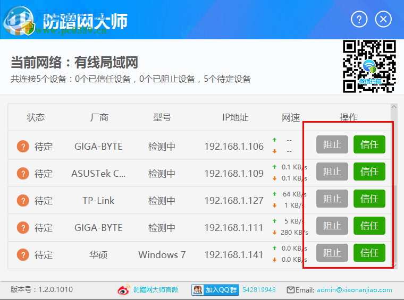This screenshot has height=300, width=404.
Task: Block device 192.168.1.111
Action: (332, 226)
